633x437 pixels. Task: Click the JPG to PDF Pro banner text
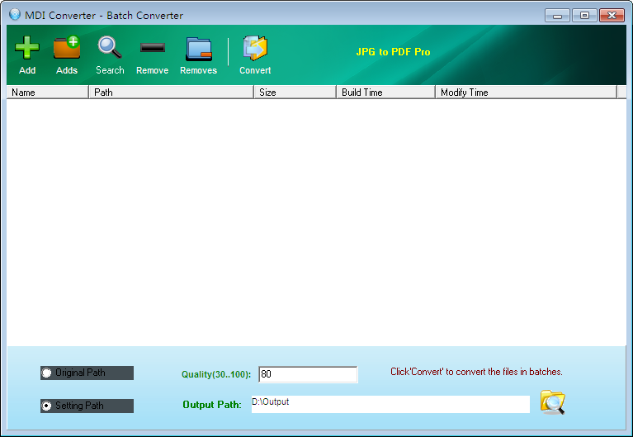click(393, 52)
